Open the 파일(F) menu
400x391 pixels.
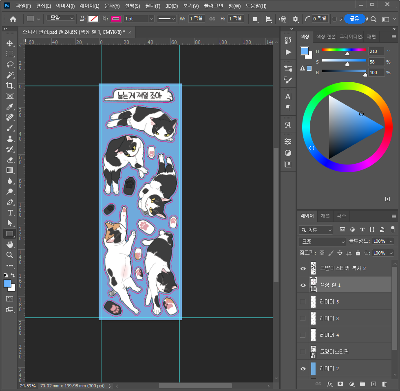(x=23, y=6)
